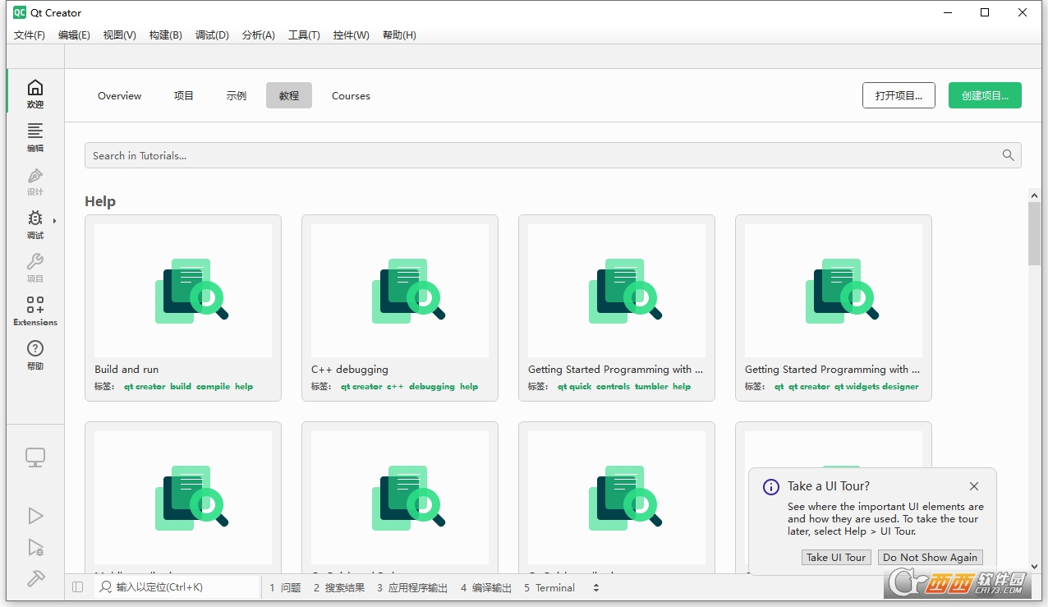The height and width of the screenshot is (607, 1048).
Task: Switch to Edit mode in sidebar
Action: click(x=34, y=136)
